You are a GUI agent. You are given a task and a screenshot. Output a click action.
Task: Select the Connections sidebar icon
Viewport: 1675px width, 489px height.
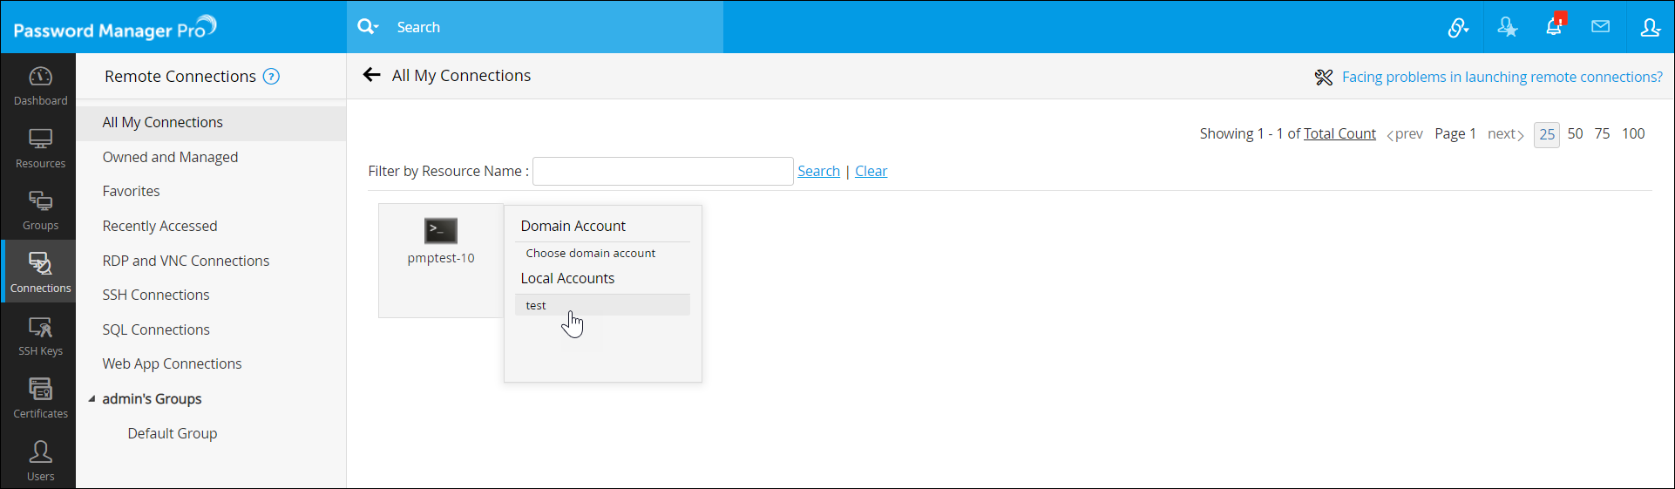pyautogui.click(x=40, y=273)
